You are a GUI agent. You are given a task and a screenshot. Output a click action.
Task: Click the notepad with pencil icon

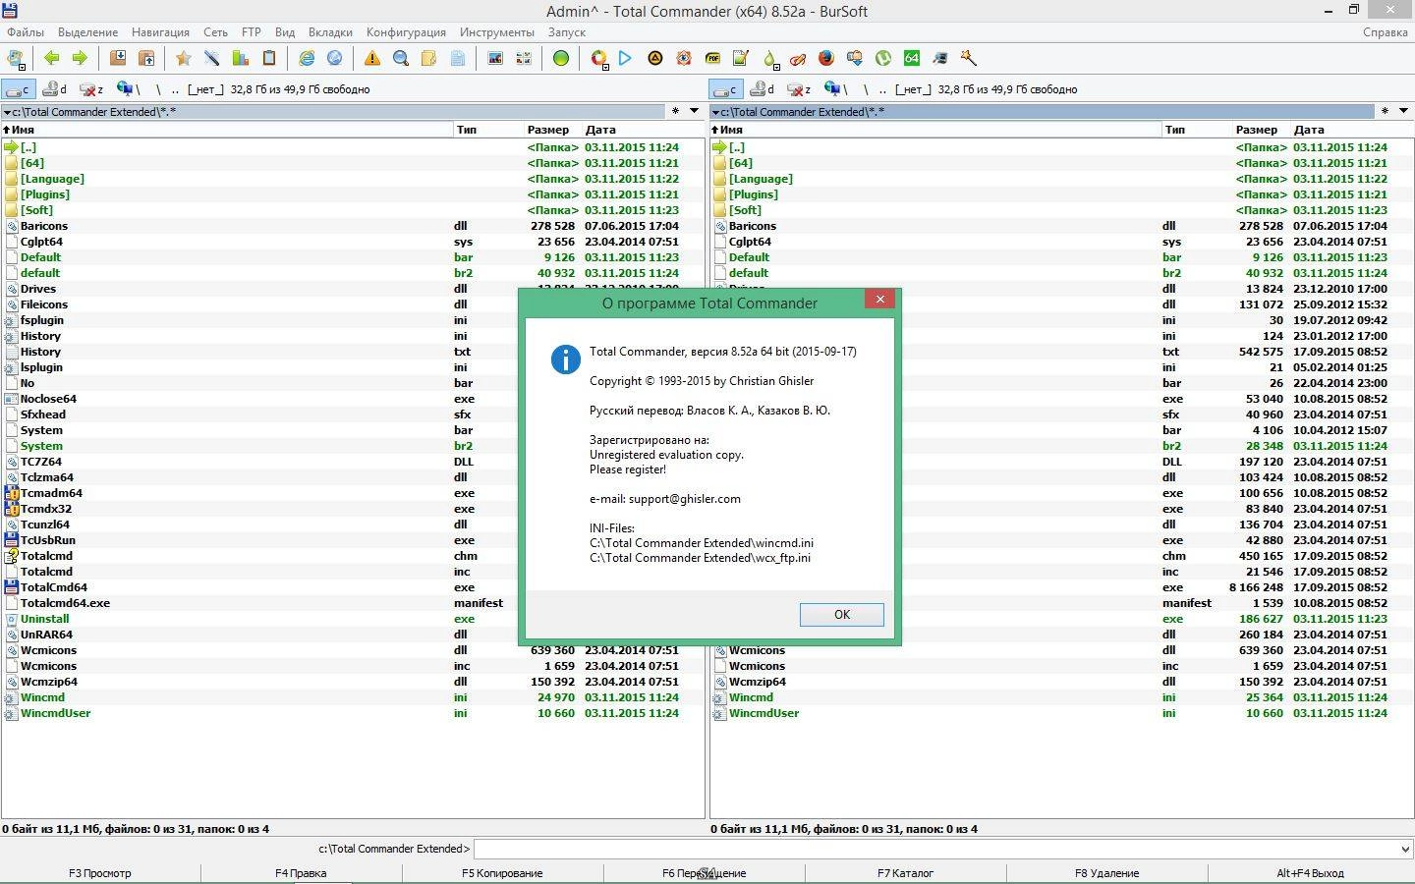[x=741, y=59]
